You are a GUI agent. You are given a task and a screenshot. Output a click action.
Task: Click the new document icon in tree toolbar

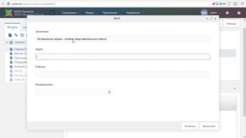(x=10, y=35)
